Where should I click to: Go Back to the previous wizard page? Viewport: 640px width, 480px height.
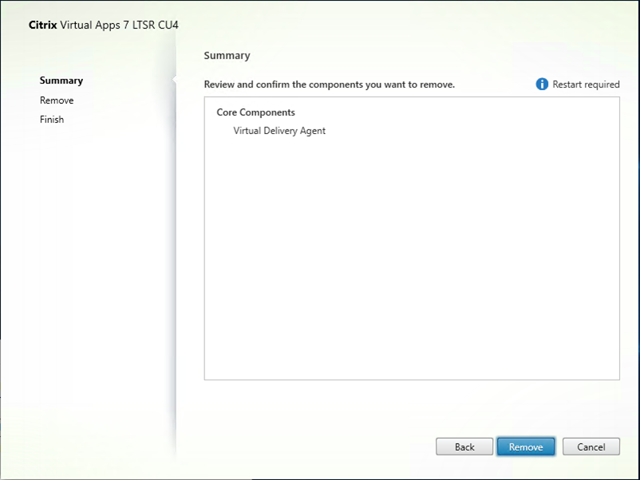tap(464, 447)
